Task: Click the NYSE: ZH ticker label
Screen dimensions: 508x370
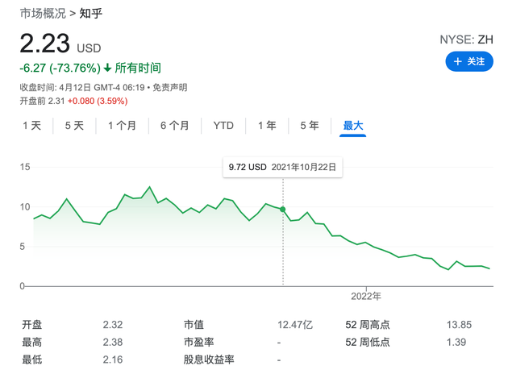Action: click(x=466, y=39)
